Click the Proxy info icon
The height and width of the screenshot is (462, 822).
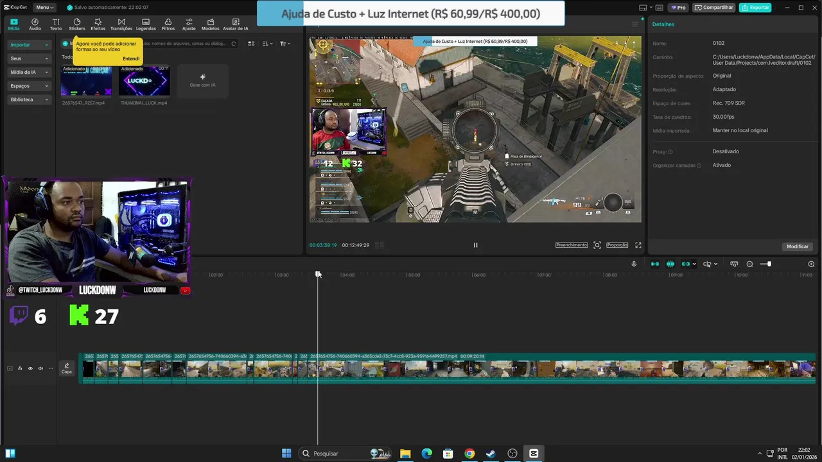click(x=670, y=152)
